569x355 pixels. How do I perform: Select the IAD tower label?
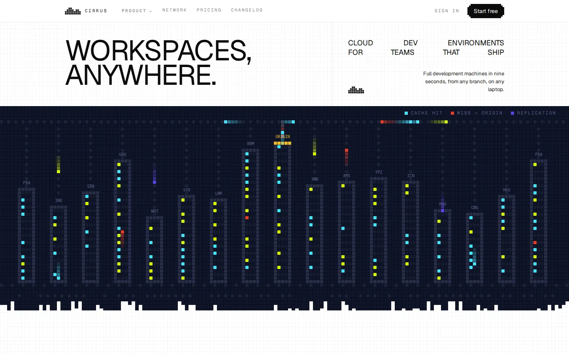pos(58,201)
